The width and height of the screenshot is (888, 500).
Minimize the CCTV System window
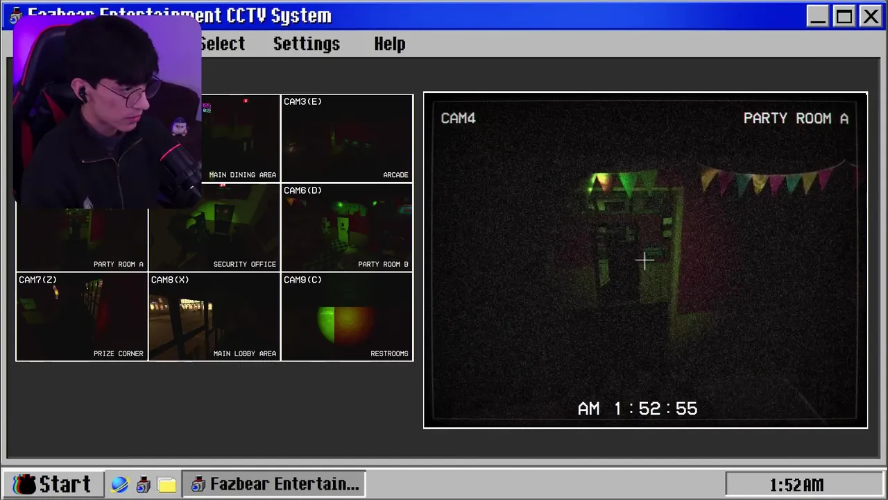coord(817,16)
